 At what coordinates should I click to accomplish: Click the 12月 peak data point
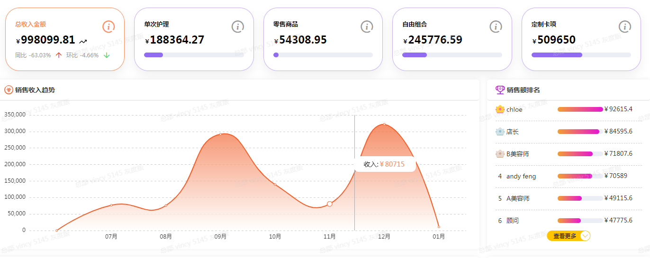pyautogui.click(x=384, y=125)
